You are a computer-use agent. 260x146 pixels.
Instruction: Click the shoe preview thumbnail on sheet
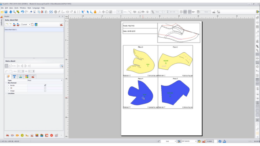[179, 33]
